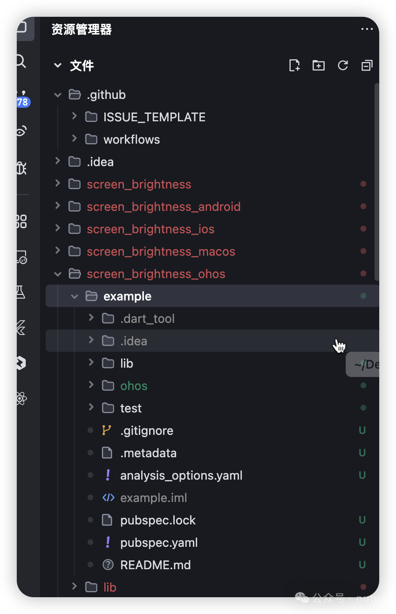Click the New File icon

pyautogui.click(x=294, y=65)
